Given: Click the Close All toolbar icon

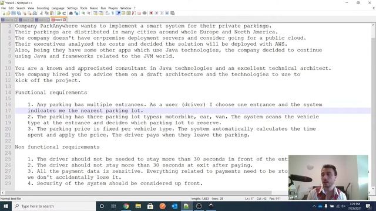Looking at the screenshot, I should click(x=29, y=13).
